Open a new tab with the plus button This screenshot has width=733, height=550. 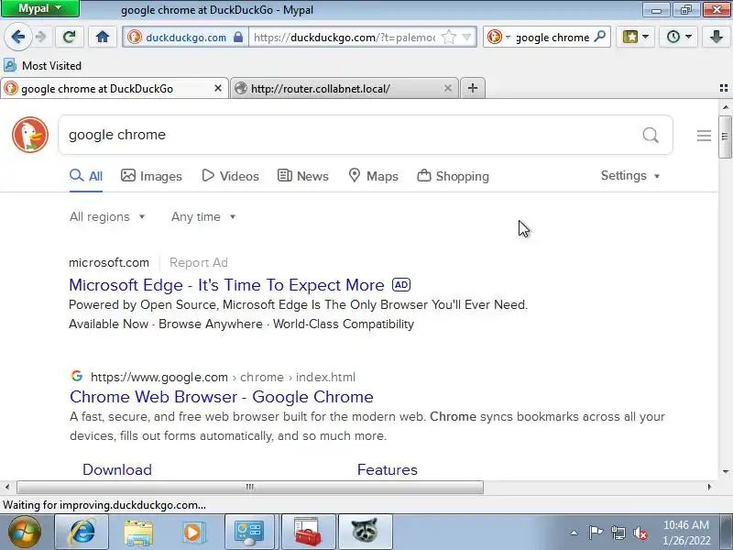pyautogui.click(x=473, y=88)
